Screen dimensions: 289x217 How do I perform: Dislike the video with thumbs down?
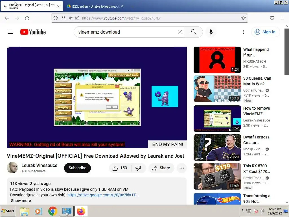(x=138, y=168)
